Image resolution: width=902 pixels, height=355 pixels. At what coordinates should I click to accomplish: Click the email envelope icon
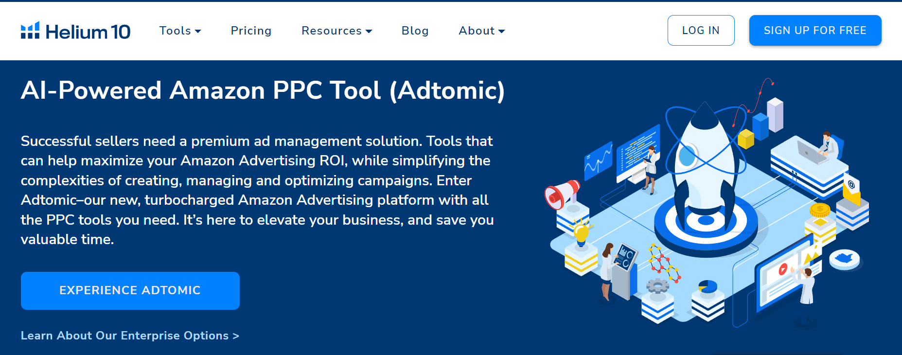point(851,190)
